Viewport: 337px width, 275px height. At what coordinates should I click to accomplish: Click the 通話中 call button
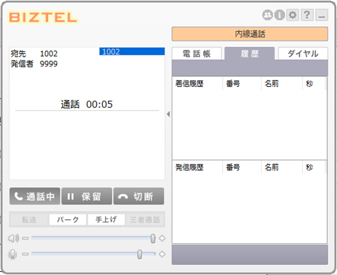(35, 196)
